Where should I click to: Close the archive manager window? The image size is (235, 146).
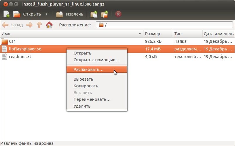coord(6,4)
